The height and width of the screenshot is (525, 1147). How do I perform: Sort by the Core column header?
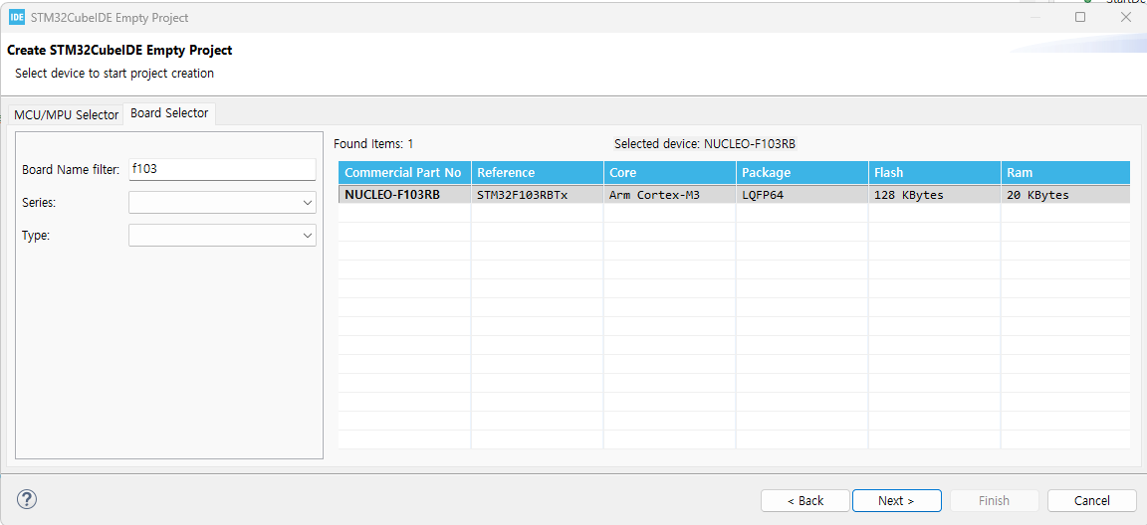[x=669, y=173]
